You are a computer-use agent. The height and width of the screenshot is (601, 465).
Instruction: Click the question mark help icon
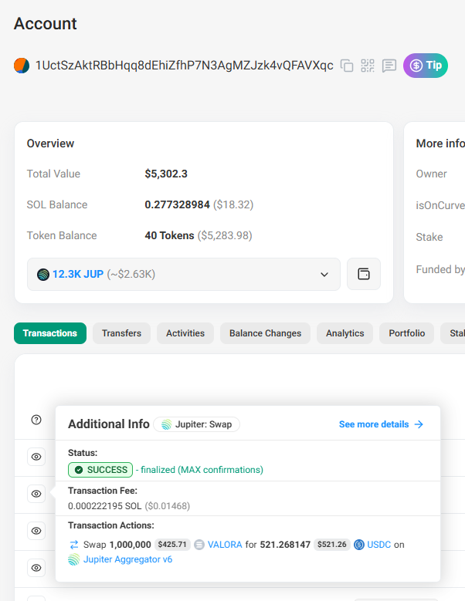(36, 420)
